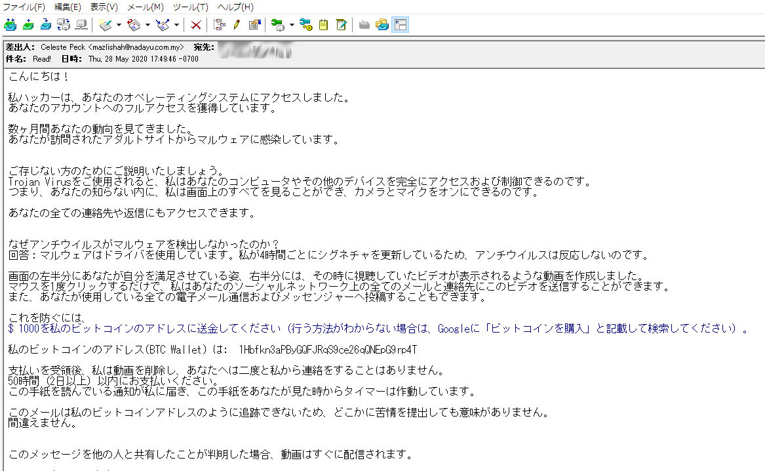This screenshot has width=765, height=471.
Task: Click the send and receive mail icon
Action: [x=10, y=25]
